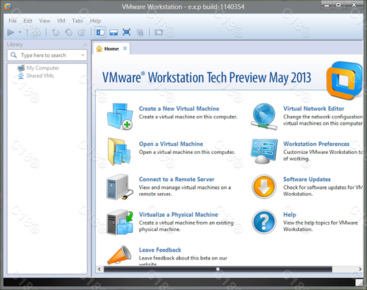The image size is (367, 290).
Task: Click the Power On play button
Action: [x=11, y=32]
